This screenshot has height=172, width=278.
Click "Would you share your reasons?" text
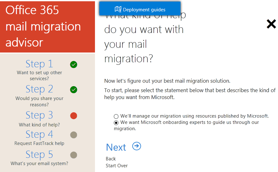click(x=39, y=101)
